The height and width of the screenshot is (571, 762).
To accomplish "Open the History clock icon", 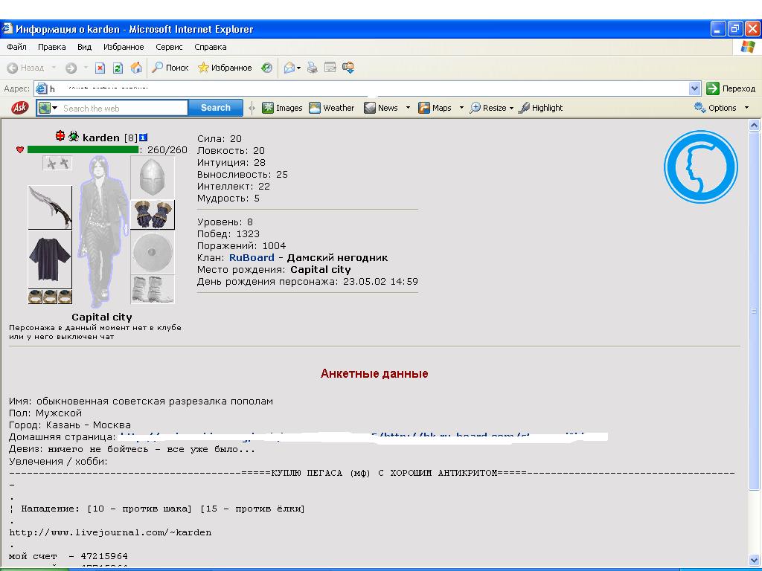I will coord(266,68).
